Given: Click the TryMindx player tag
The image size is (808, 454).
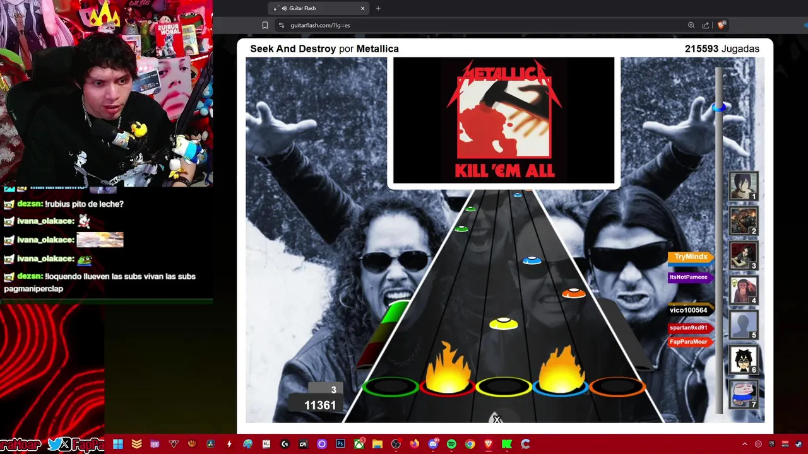Looking at the screenshot, I should coord(691,257).
